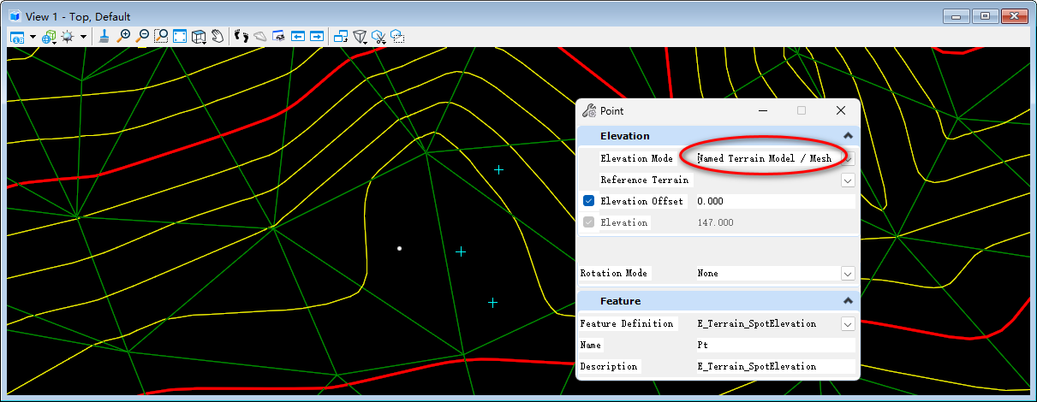Click the lower cyan cross marker
This screenshot has height=402, width=1037.
(461, 251)
